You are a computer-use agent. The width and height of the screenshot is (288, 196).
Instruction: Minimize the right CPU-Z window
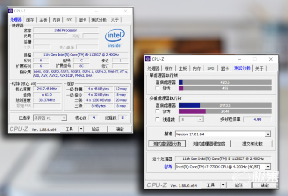pos(240,59)
